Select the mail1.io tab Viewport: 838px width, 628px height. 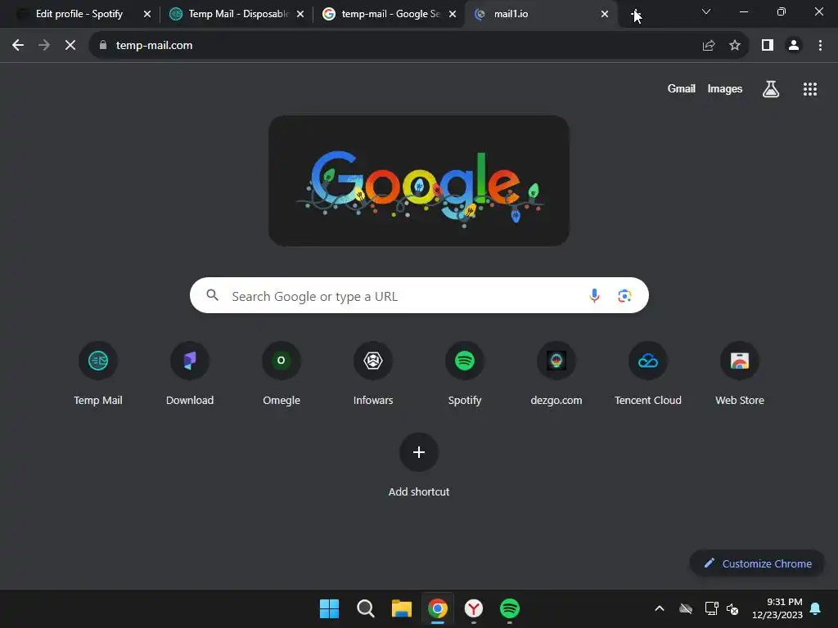[x=541, y=14]
